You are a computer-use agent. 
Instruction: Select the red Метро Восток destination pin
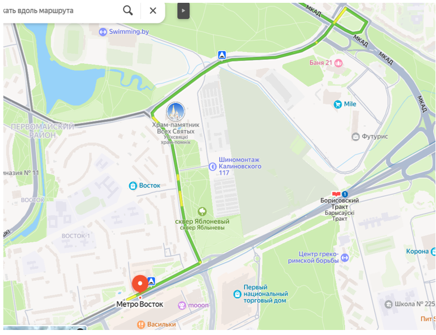(140, 284)
